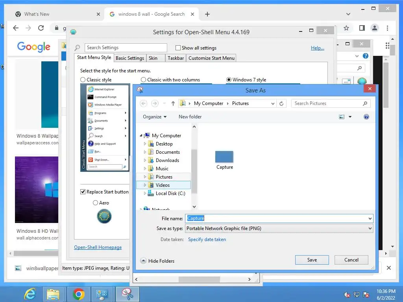Collapse My Computer tree node
This screenshot has height=302, width=403.
tap(141, 135)
